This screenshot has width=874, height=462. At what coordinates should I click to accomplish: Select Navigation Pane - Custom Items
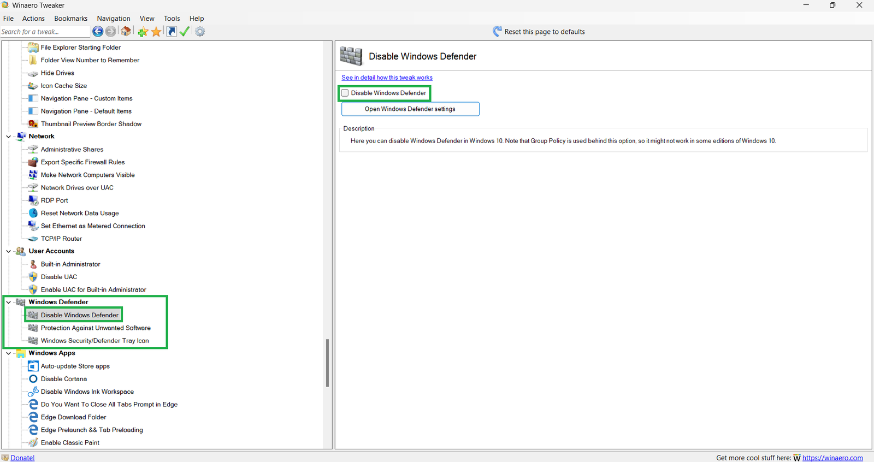(86, 98)
